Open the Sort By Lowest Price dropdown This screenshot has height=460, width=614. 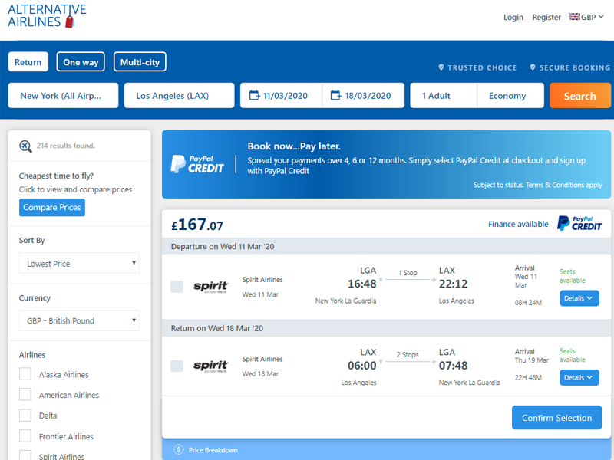pyautogui.click(x=80, y=263)
